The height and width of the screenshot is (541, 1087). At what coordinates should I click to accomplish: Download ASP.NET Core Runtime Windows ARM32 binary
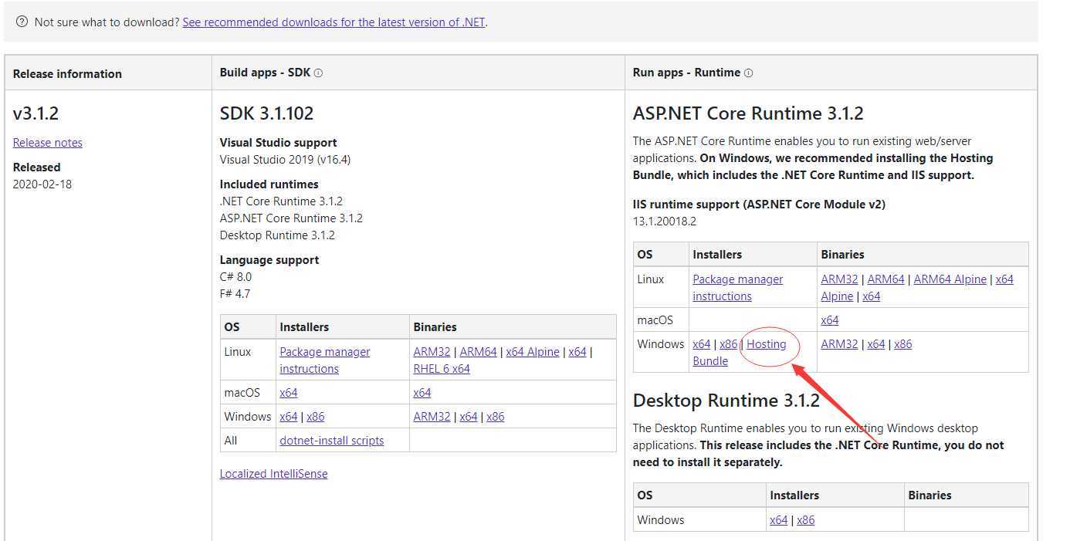[x=840, y=344]
